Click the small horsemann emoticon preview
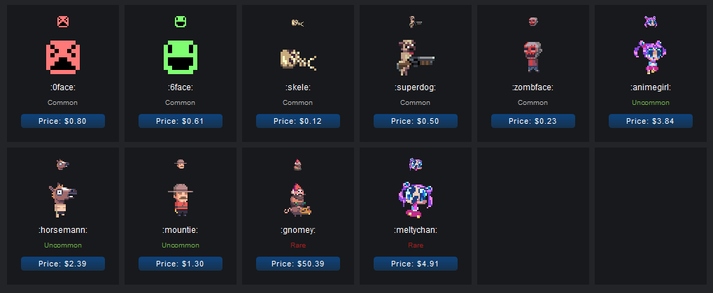Viewport: 713px width, 293px height. (x=63, y=164)
